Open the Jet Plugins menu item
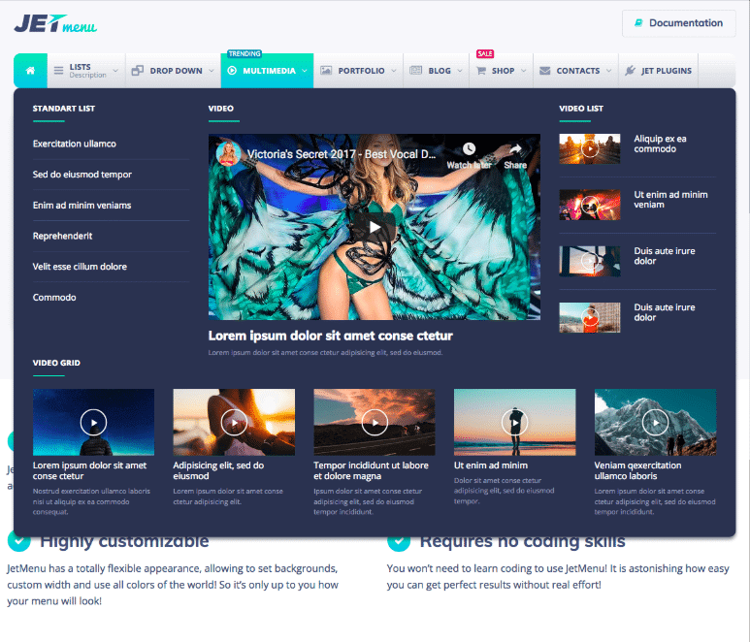Screen dimensions: 750x642 (658, 71)
